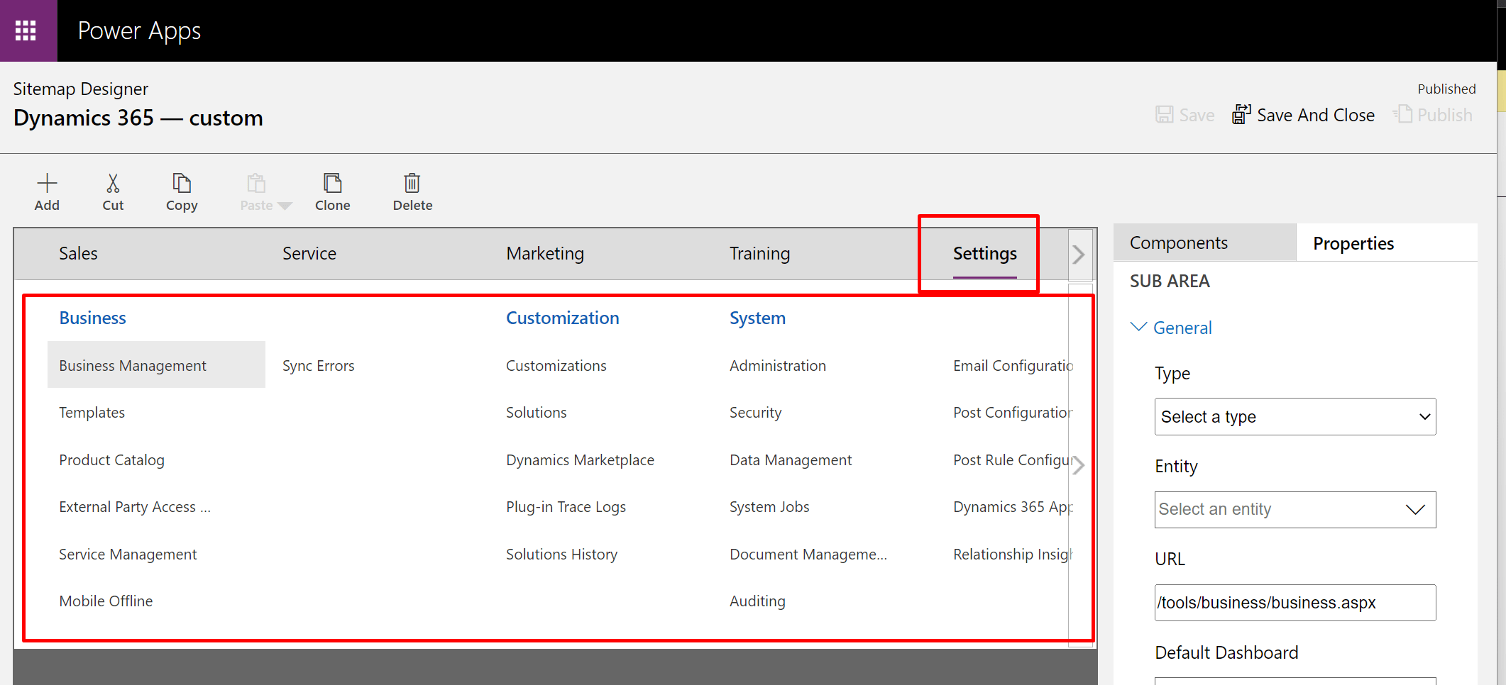Viewport: 1506px width, 685px height.
Task: Select the Security subarea
Action: (x=755, y=413)
